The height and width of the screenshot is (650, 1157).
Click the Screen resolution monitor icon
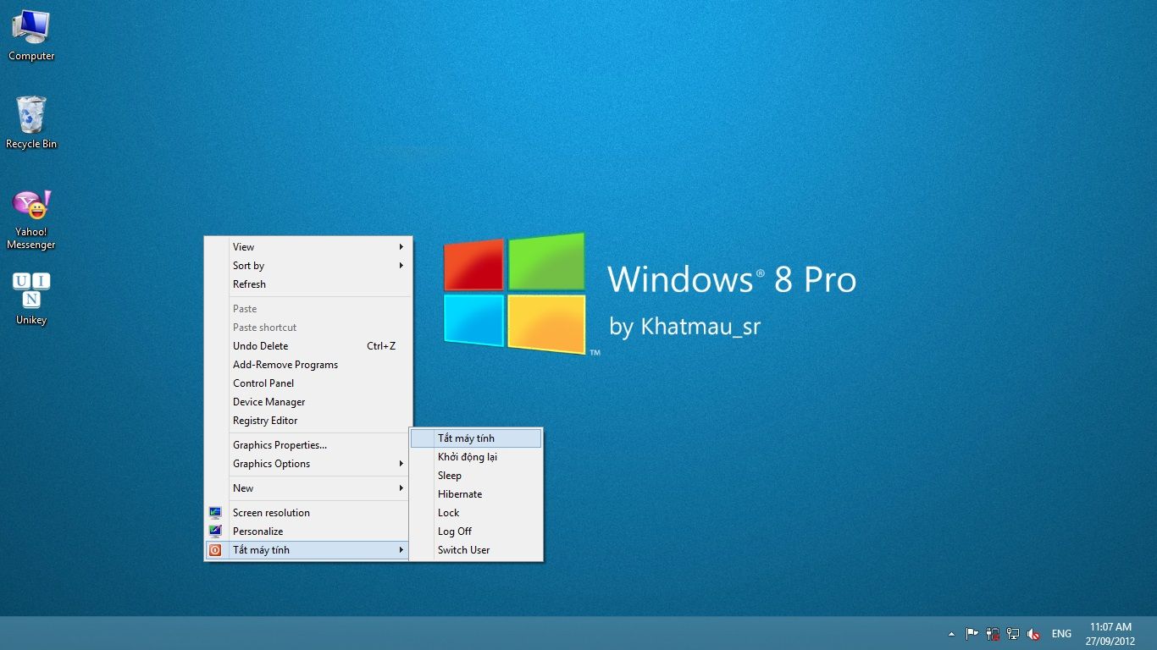click(215, 513)
